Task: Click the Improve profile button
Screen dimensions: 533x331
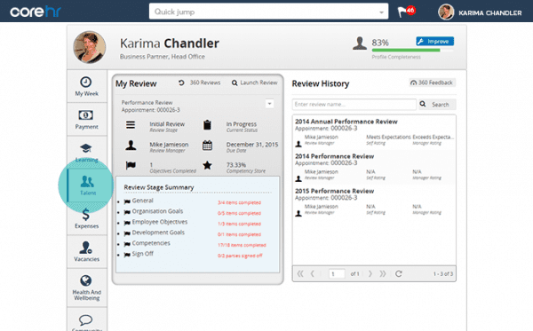Action: (434, 42)
